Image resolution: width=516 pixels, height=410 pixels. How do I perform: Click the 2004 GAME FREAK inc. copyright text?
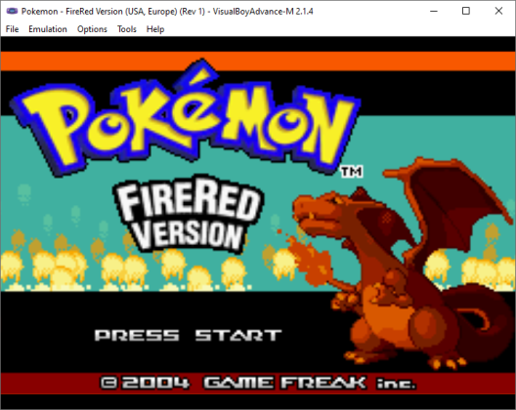point(258,383)
